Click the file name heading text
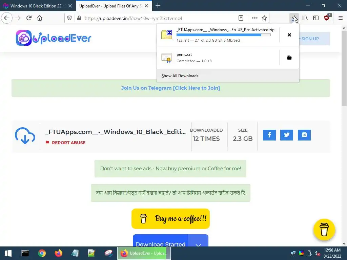The image size is (347, 260). [116, 132]
